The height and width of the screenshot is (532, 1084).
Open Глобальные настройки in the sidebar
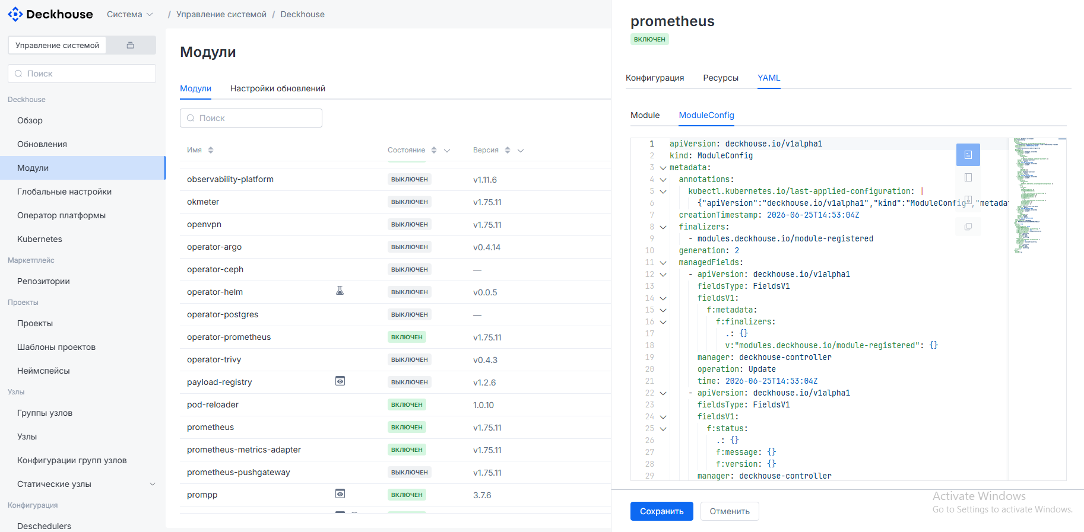pos(64,192)
